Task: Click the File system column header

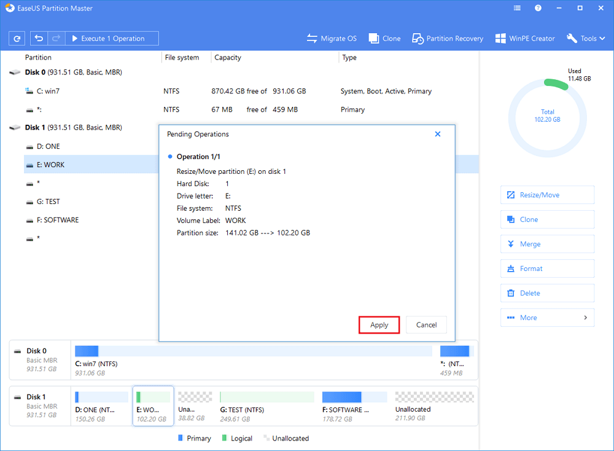Action: pos(182,57)
